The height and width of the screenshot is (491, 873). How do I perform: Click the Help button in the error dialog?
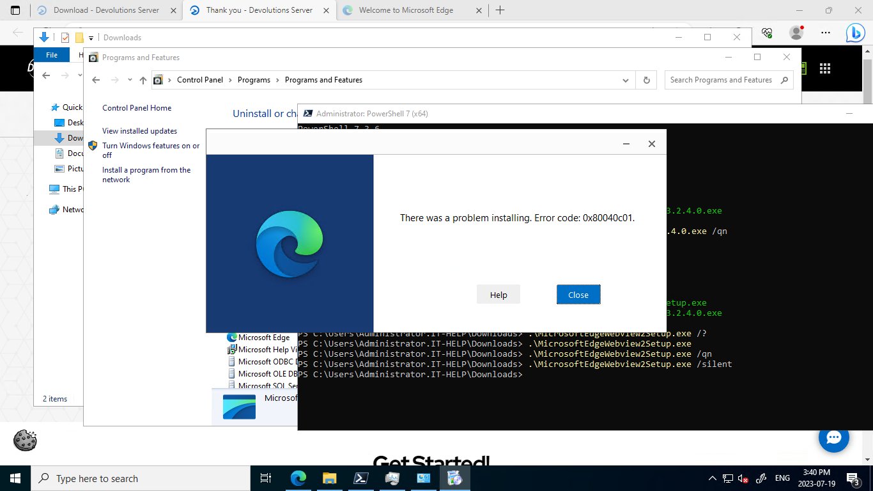[x=498, y=295]
